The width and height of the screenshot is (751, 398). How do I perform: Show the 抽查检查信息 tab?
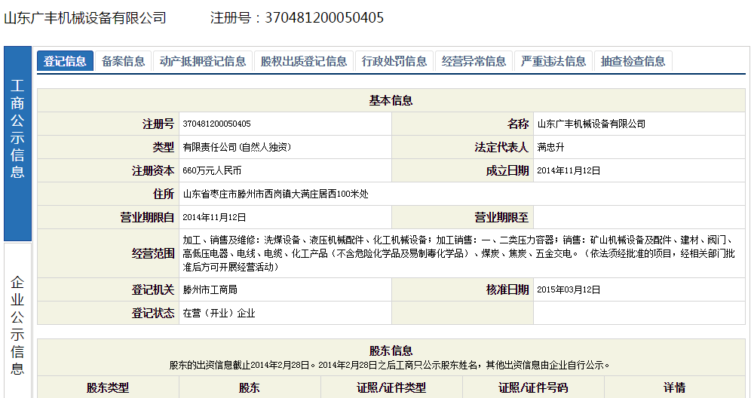click(633, 61)
